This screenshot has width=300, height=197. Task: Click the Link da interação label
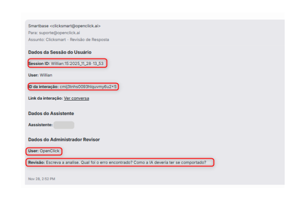point(46,98)
